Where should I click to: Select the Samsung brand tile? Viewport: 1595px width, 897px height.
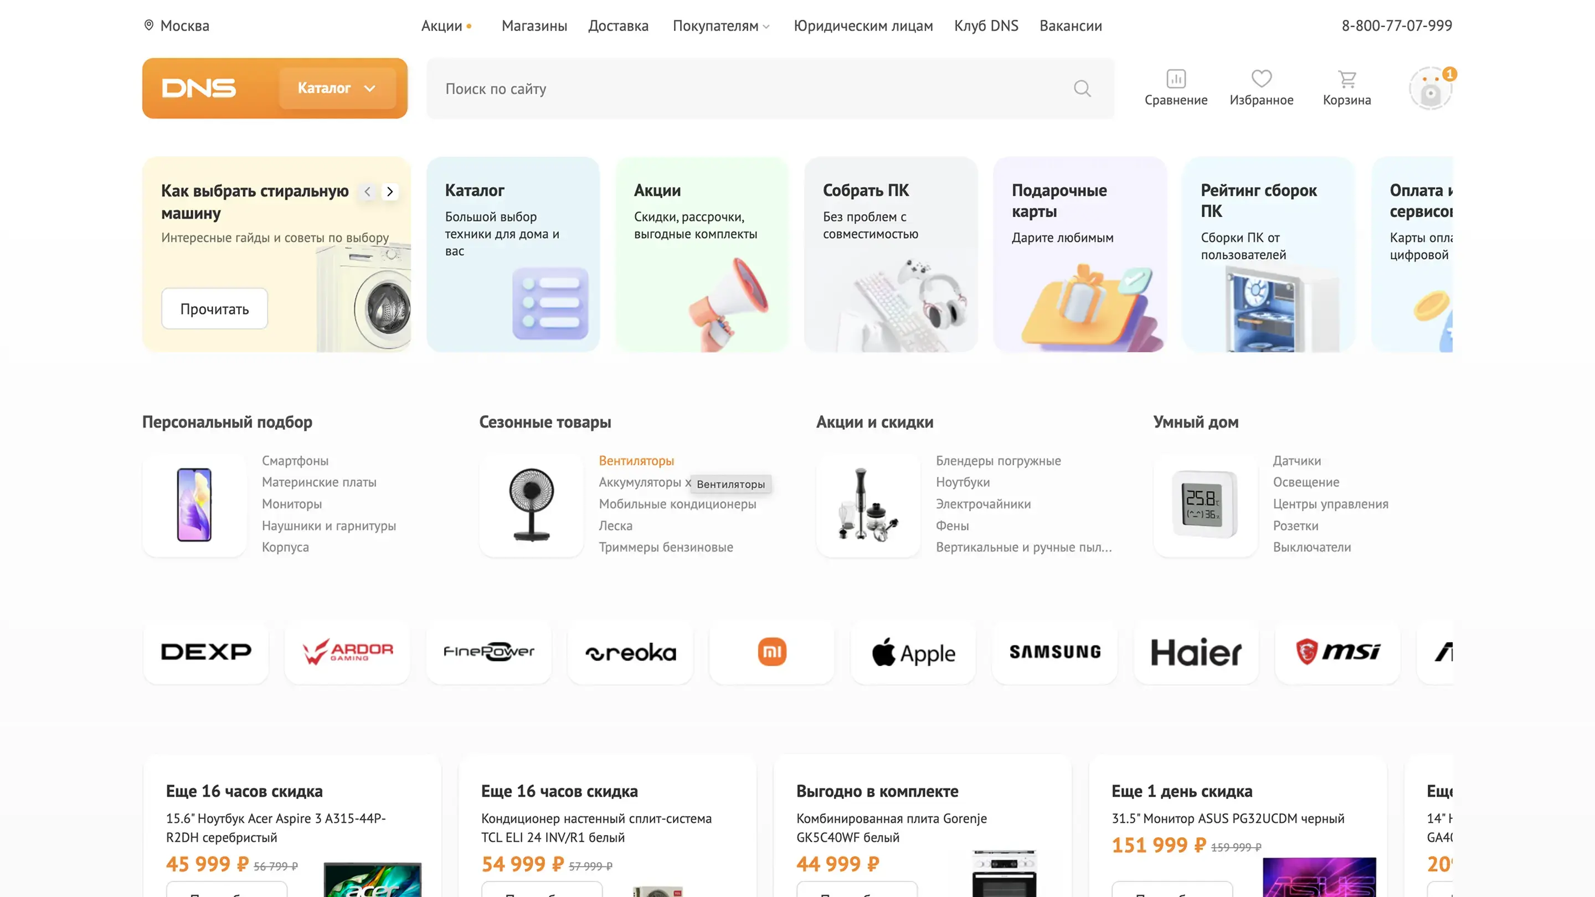tap(1055, 652)
